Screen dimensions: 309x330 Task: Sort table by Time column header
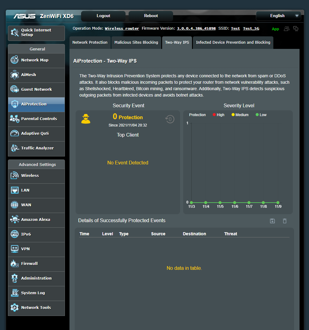click(x=84, y=234)
